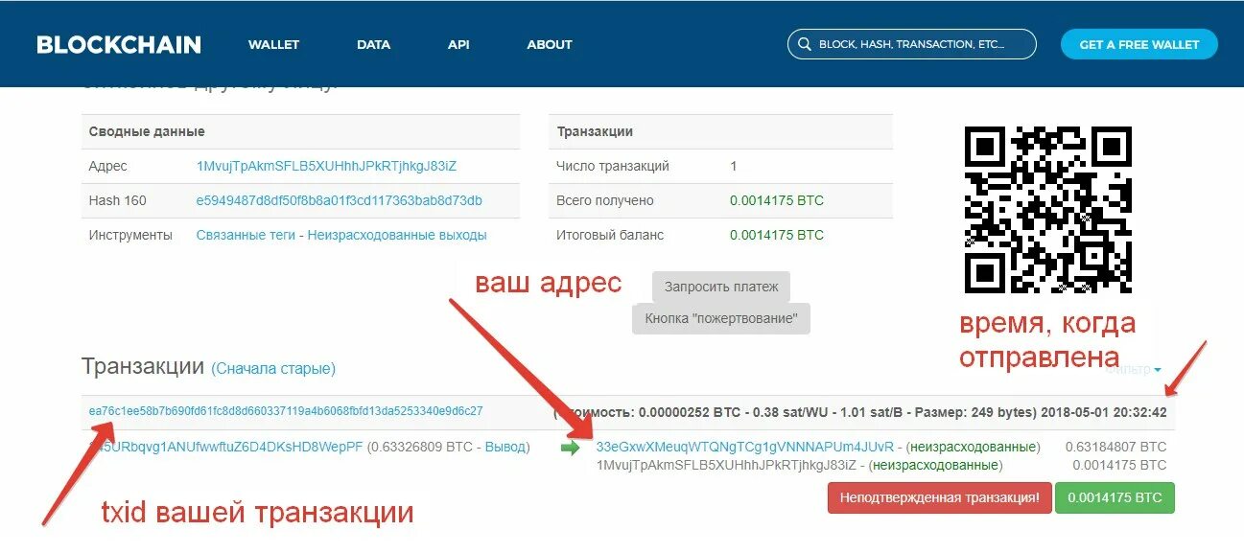Click the Запросить платеж button
1244x553 pixels.
point(721,287)
